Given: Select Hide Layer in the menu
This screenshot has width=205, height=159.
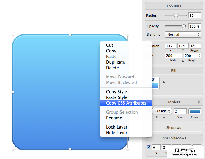Looking at the screenshot, I should (126, 133).
